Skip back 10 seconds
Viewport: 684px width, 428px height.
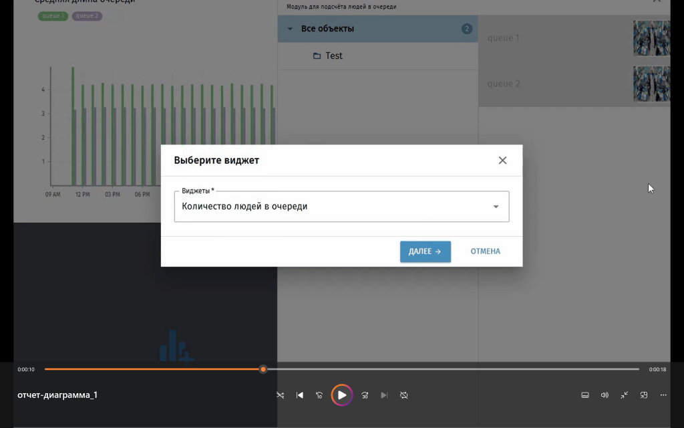click(x=319, y=395)
